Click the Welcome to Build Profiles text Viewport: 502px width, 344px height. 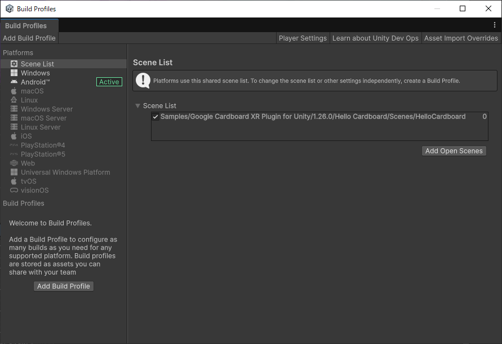point(50,223)
